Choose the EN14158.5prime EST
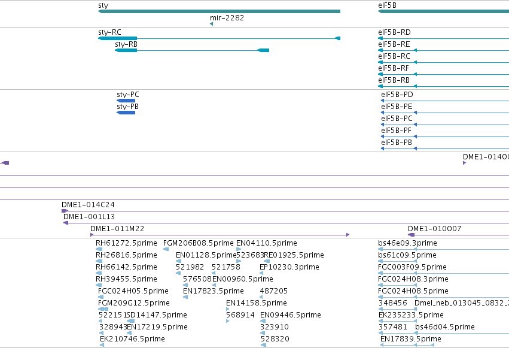This screenshot has height=348, width=509. coord(257,303)
